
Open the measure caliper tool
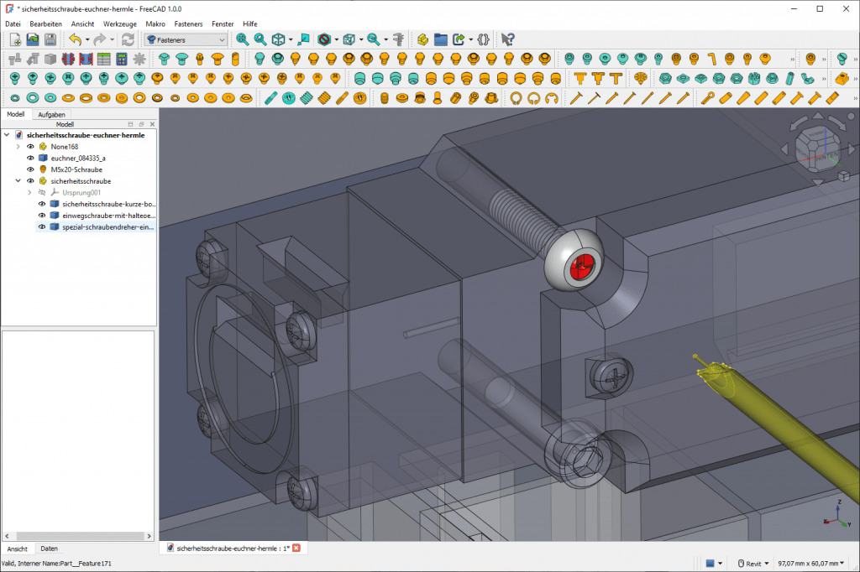coord(399,39)
